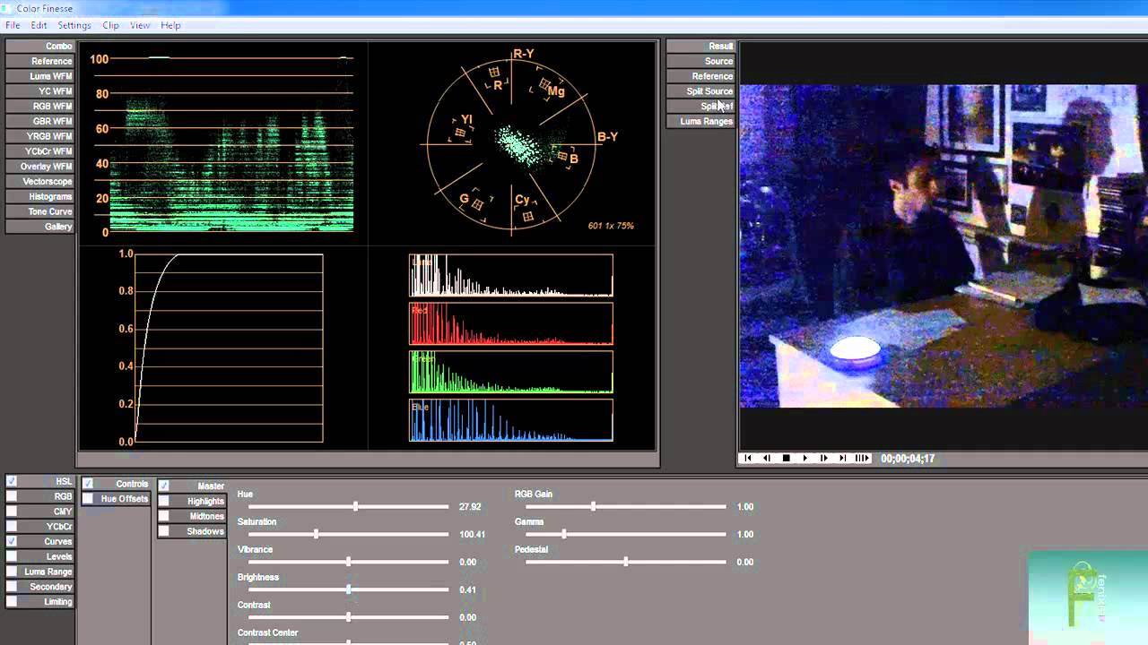Enable the Luma Range checkbox
The image size is (1148, 645).
click(12, 572)
